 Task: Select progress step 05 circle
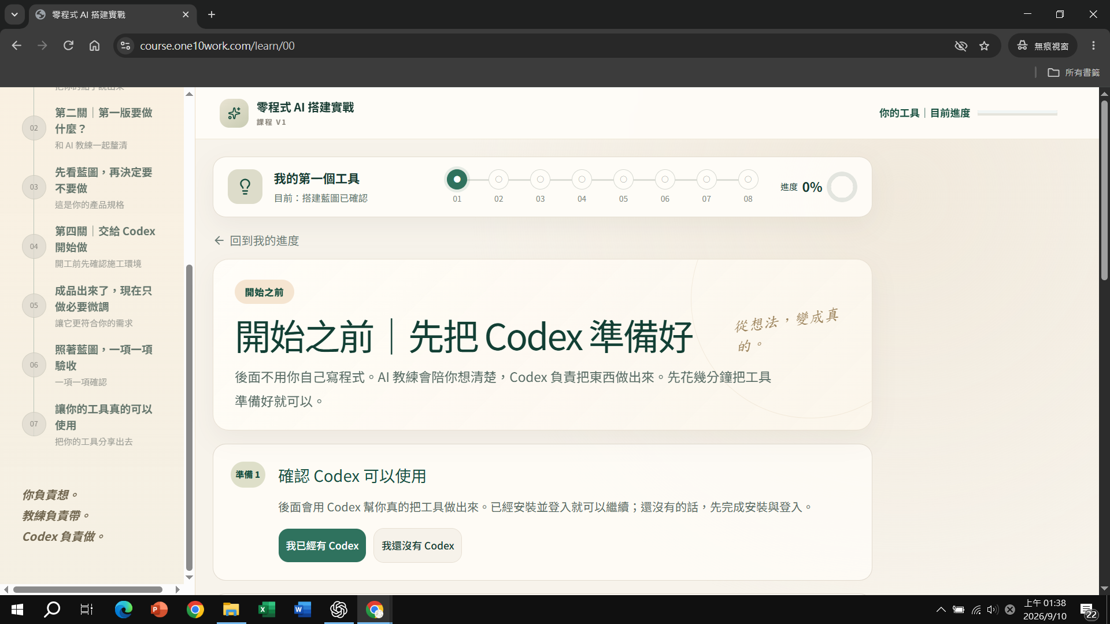point(623,179)
